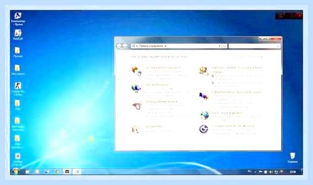Viewport: 313px width, 185px height.
Task: Click the Программы heading link
Action: (x=154, y=126)
